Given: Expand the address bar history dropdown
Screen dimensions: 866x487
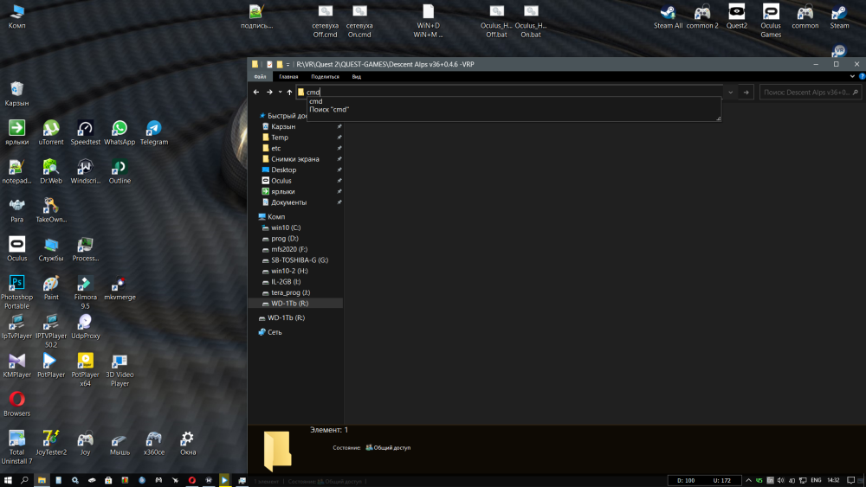Looking at the screenshot, I should [x=731, y=92].
